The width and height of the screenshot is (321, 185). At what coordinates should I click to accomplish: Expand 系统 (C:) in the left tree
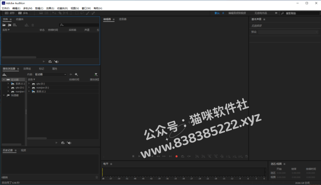(8, 84)
